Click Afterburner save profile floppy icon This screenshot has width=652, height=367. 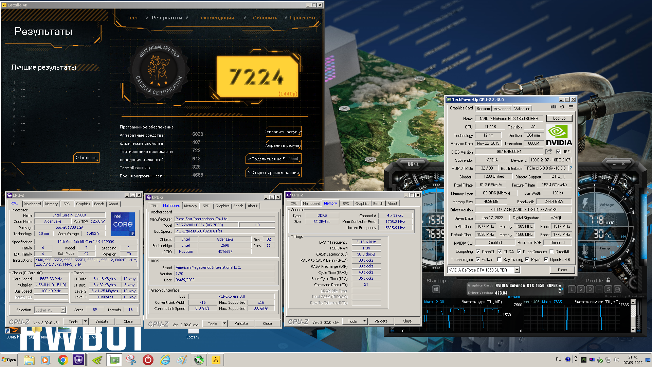point(617,289)
